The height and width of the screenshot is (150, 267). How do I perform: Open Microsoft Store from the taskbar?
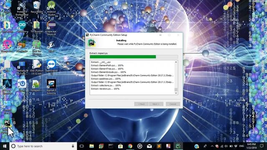click(121, 146)
